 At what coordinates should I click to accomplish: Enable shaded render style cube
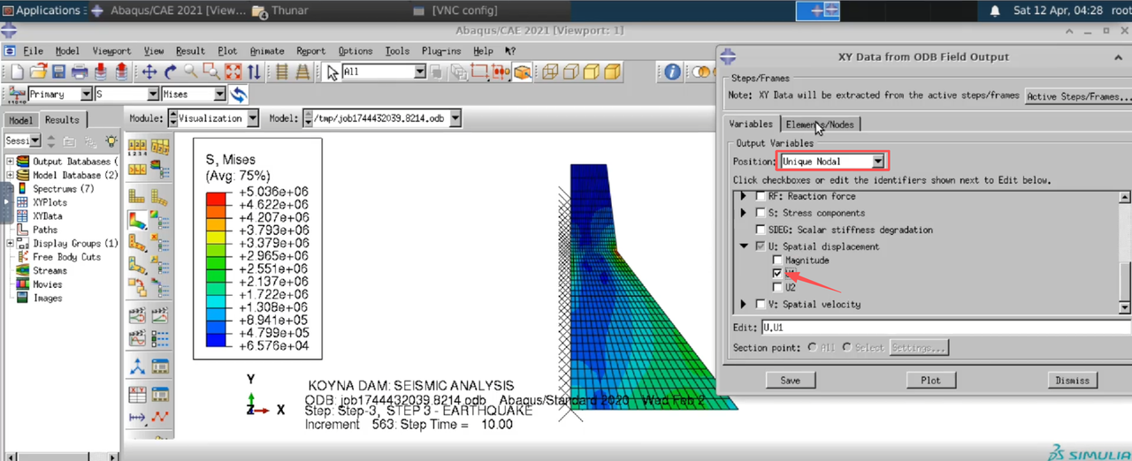614,72
